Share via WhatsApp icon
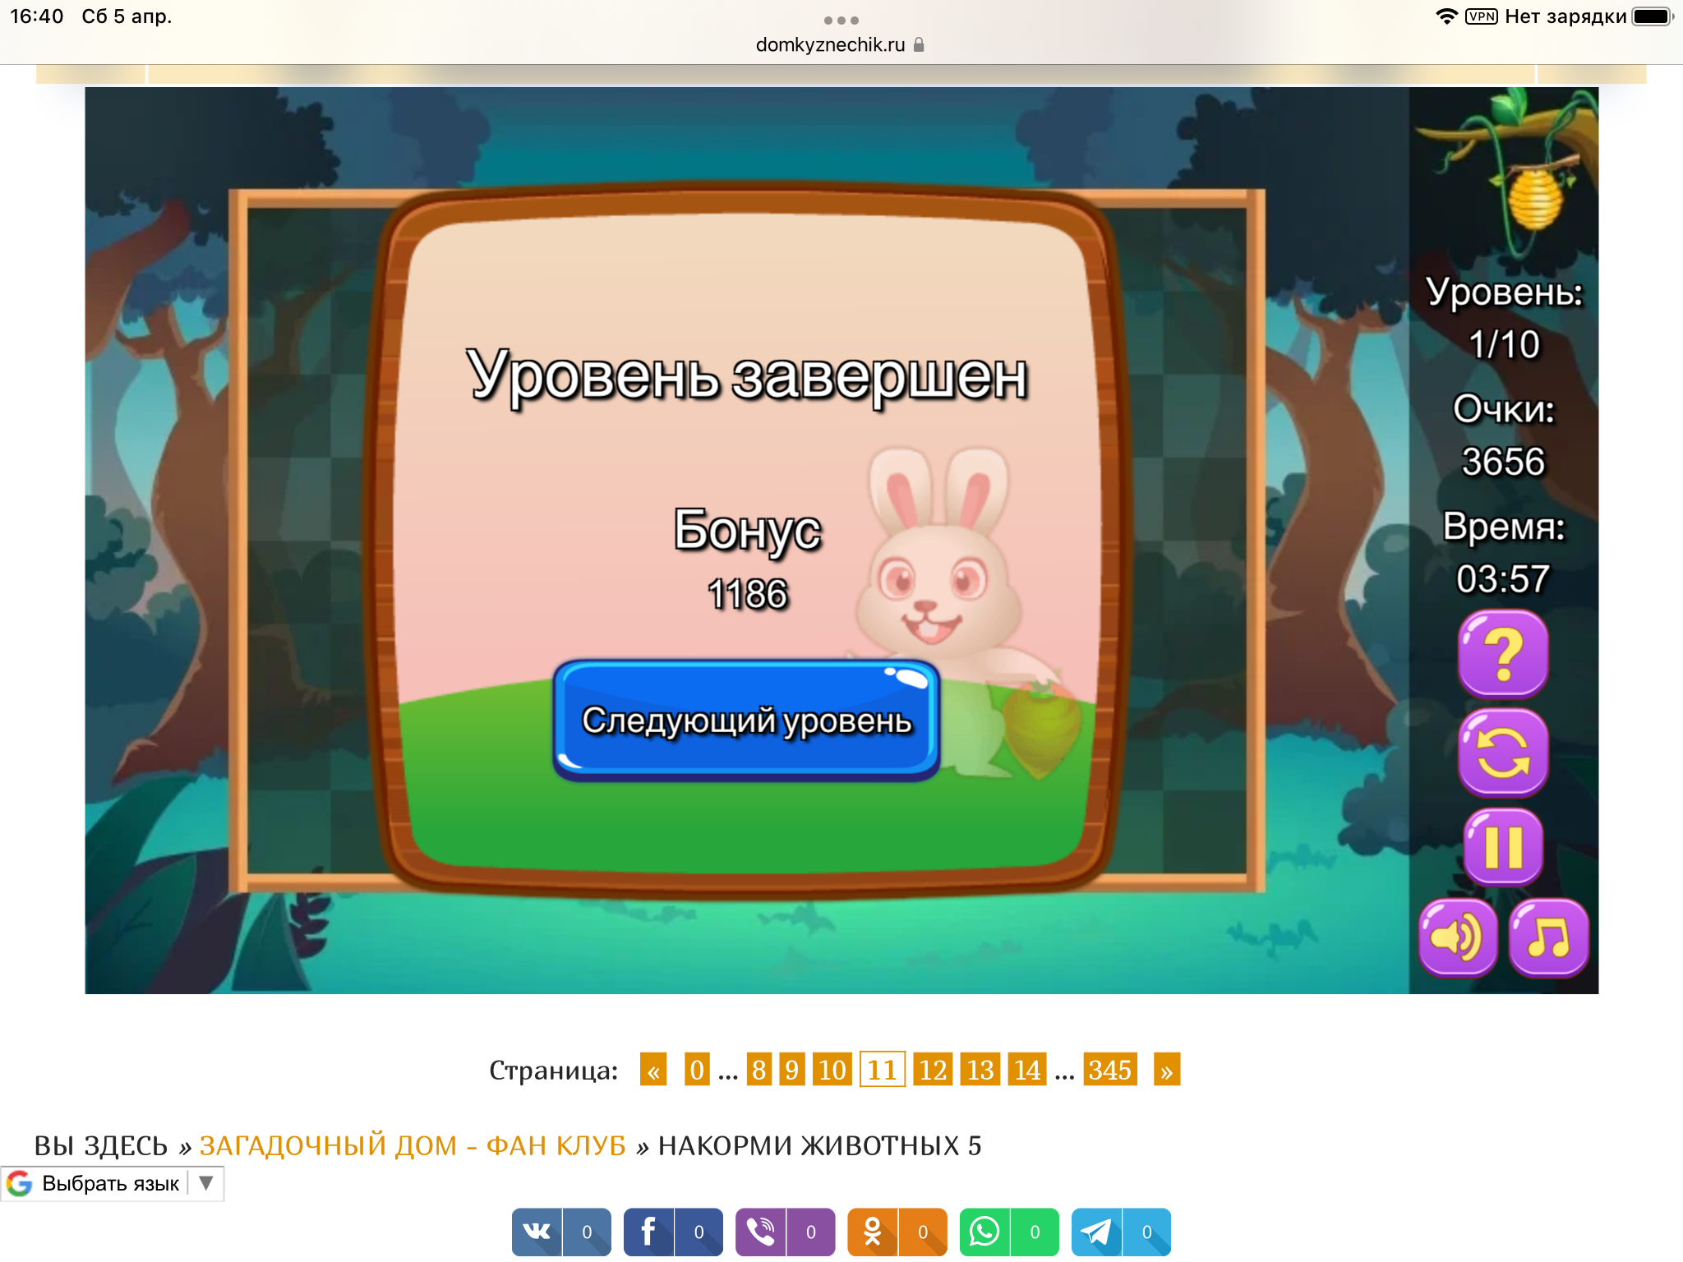This screenshot has width=1683, height=1262. tap(984, 1232)
